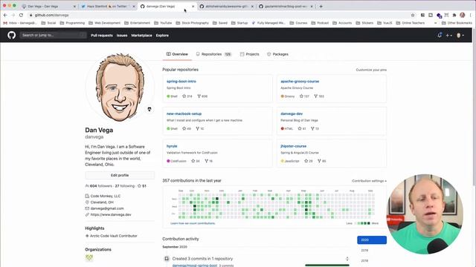Image resolution: width=476 pixels, height=267 pixels.
Task: Click the Dan Vega profile avatar
Action: coord(120,88)
